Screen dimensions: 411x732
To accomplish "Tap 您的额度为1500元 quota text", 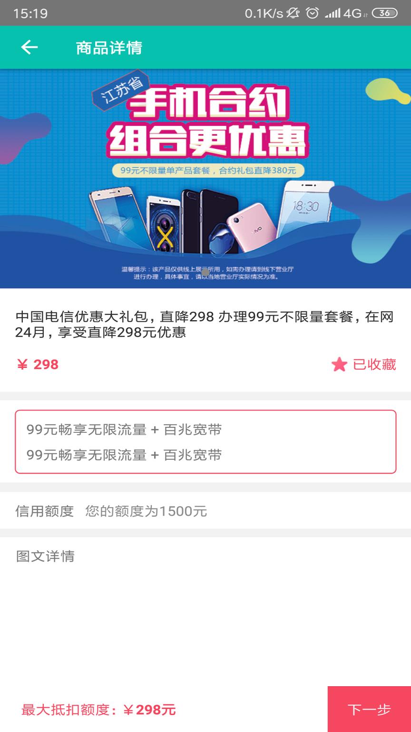I will pyautogui.click(x=146, y=511).
